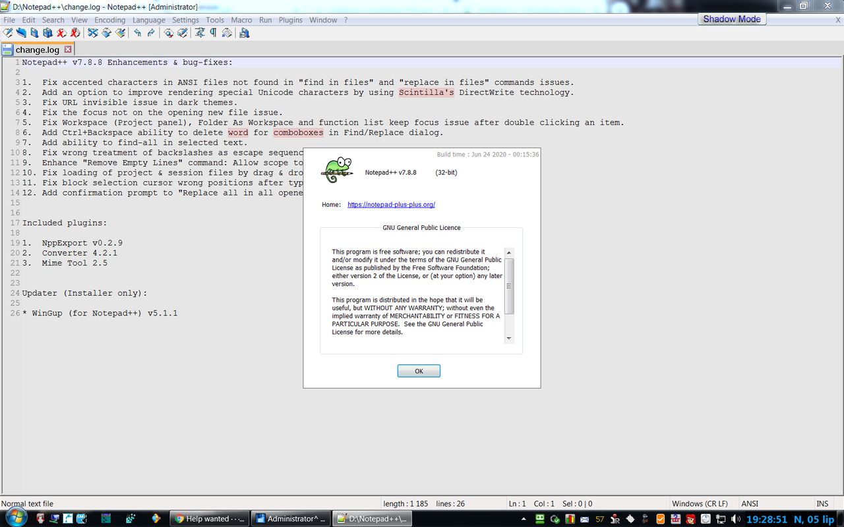Screen dimensions: 844x527
Task: Click the Chrome Help wanted taskbar button
Action: [210, 518]
